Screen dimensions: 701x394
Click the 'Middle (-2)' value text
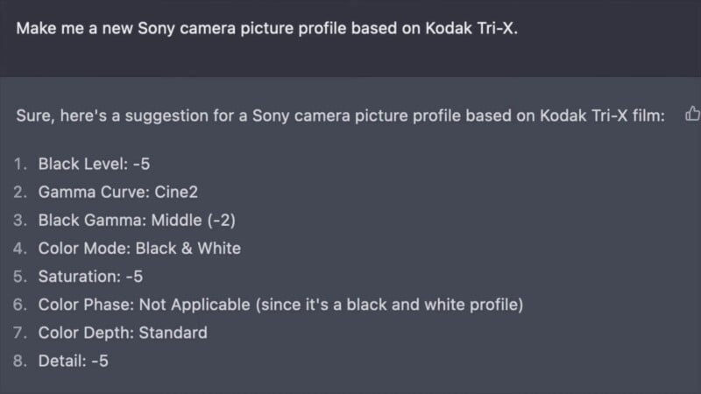pyautogui.click(x=193, y=221)
